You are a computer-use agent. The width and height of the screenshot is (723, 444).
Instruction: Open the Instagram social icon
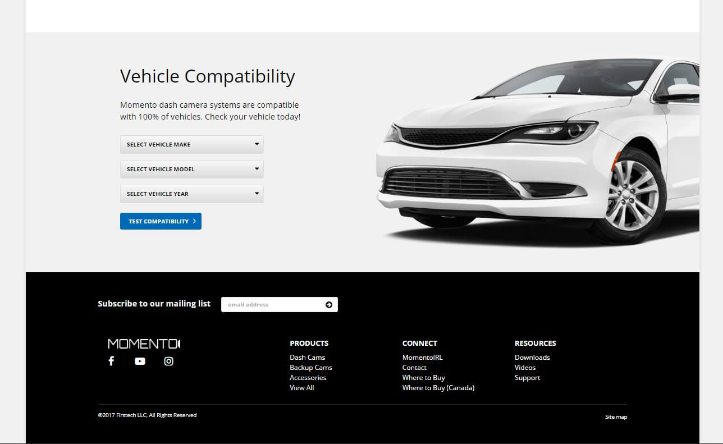[x=168, y=361]
